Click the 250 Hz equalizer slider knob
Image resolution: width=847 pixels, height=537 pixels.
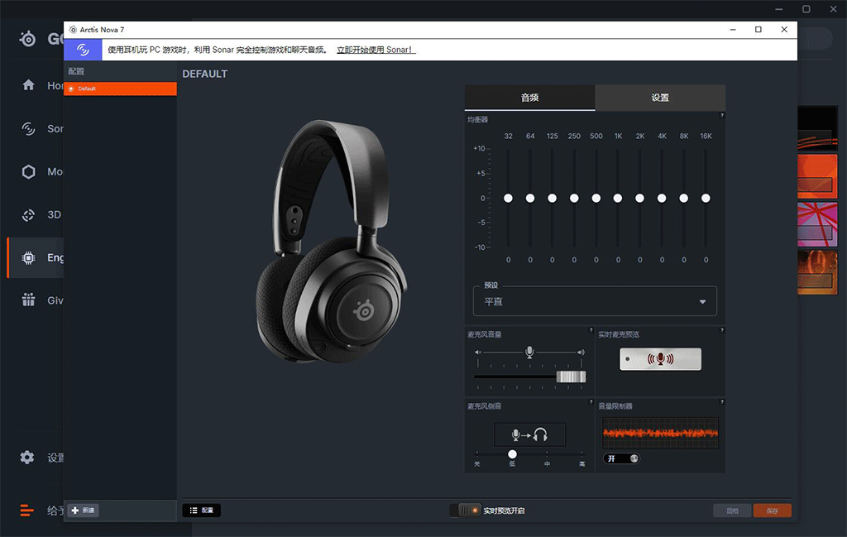(574, 199)
